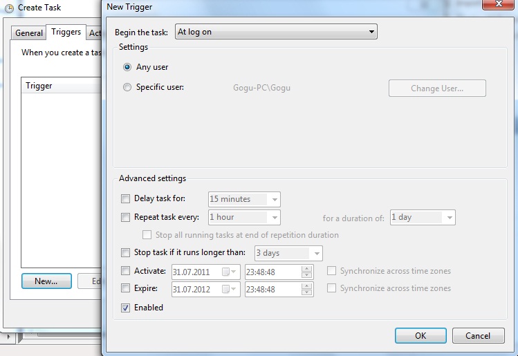Open the 15 minutes delay dropdown

pos(244,199)
